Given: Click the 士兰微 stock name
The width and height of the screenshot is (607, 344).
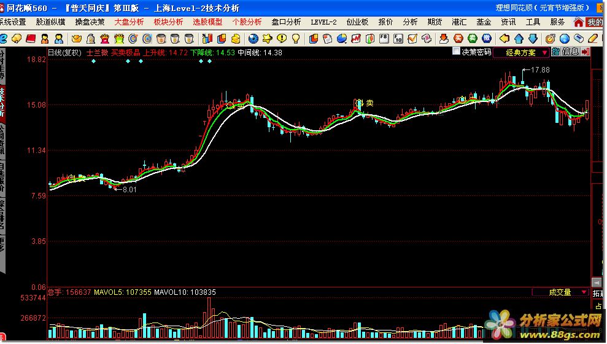Looking at the screenshot, I should click(x=97, y=53).
